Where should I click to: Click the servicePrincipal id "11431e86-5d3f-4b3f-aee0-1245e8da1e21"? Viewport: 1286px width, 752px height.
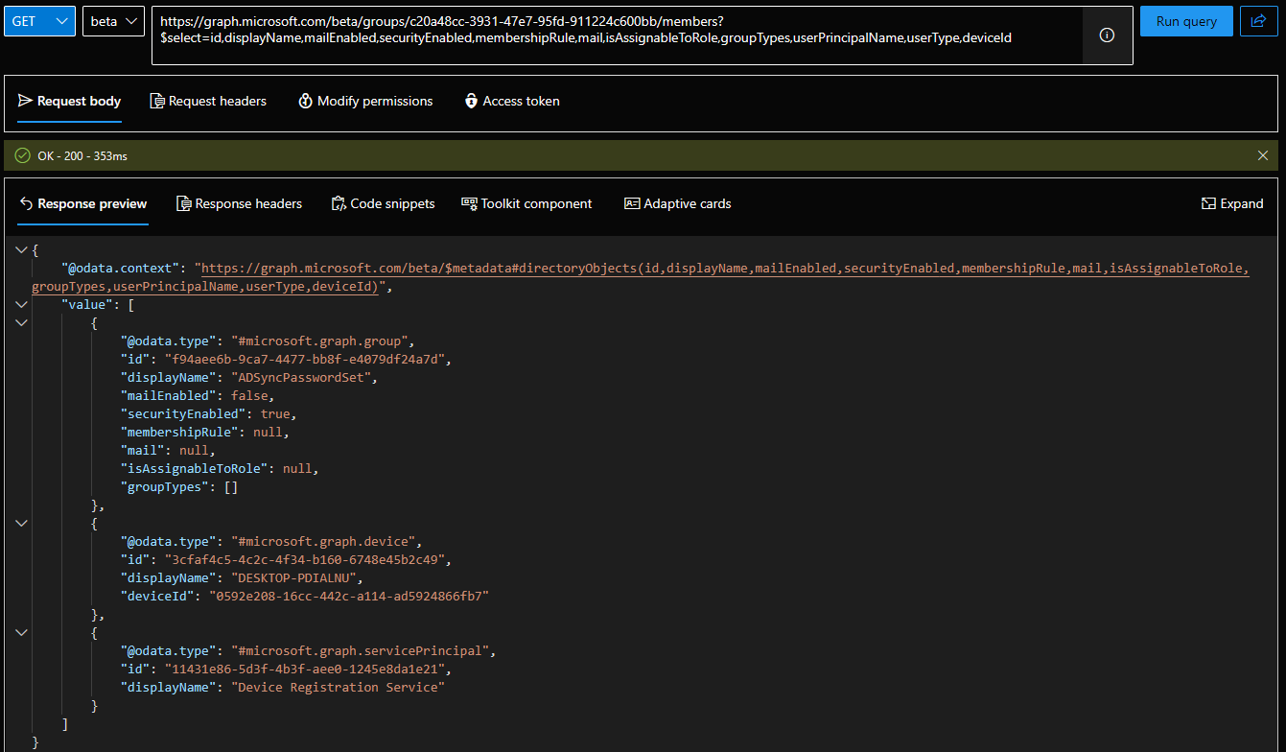click(x=306, y=669)
